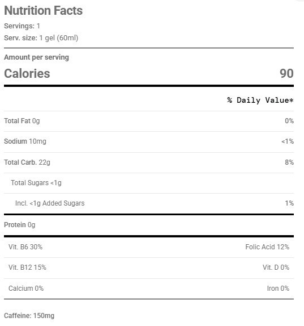This screenshot has height=326, width=304.
Task: Click the Iron 0% entry
Action: tap(278, 289)
